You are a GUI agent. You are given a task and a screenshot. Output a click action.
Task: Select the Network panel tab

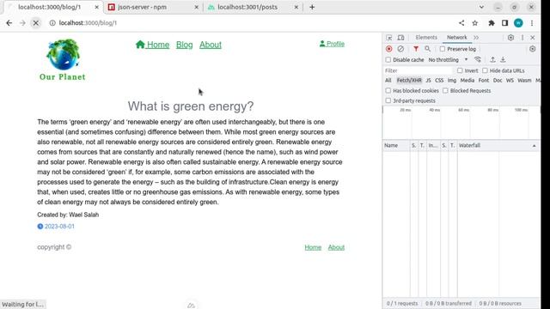click(456, 38)
